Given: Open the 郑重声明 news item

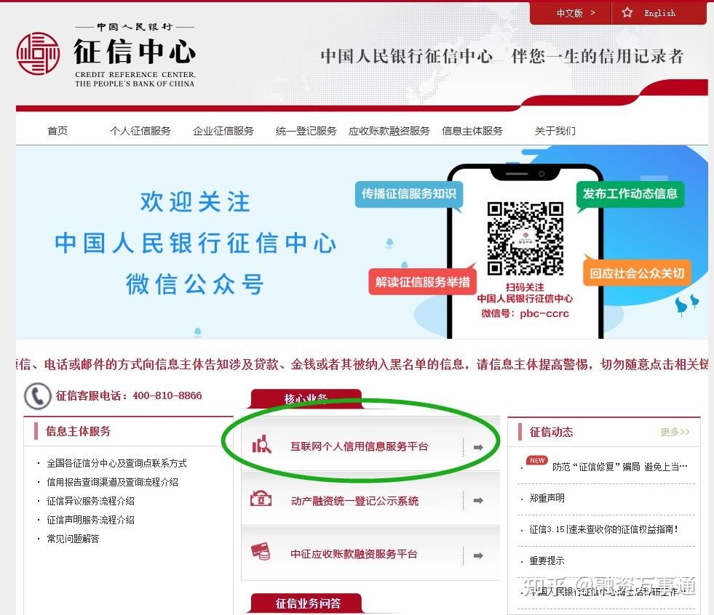Looking at the screenshot, I should pyautogui.click(x=547, y=498).
